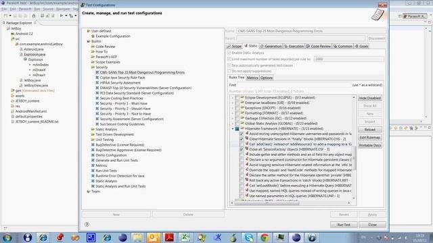Click the Close button at the dialog bottom
This screenshot has width=433, height=243.
(x=372, y=225)
